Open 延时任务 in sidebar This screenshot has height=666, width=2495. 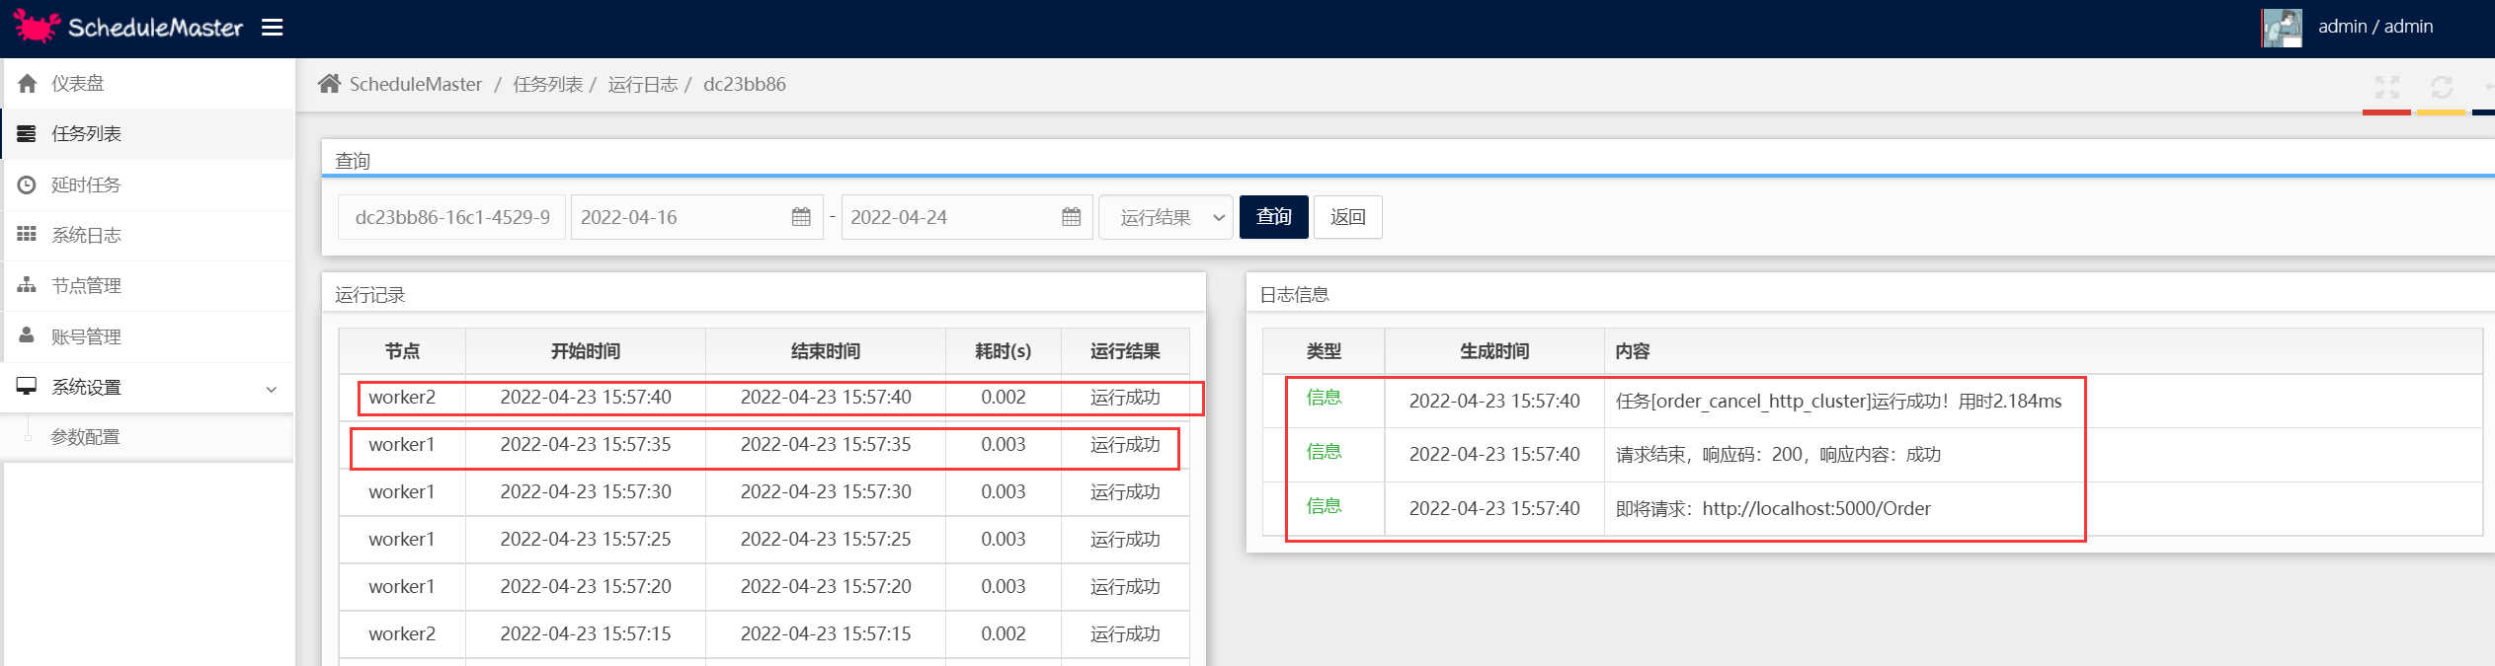click(148, 185)
